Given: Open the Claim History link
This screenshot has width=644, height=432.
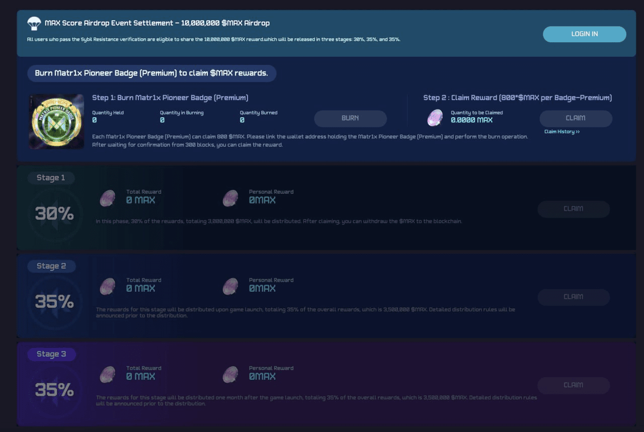Looking at the screenshot, I should (562, 132).
